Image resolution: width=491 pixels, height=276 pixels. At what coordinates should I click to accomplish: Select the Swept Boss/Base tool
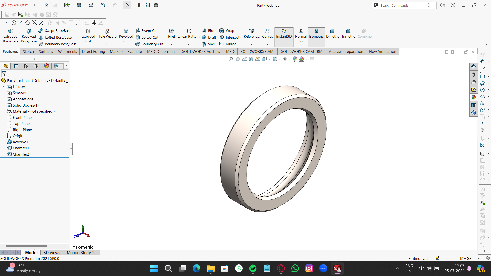(x=55, y=31)
